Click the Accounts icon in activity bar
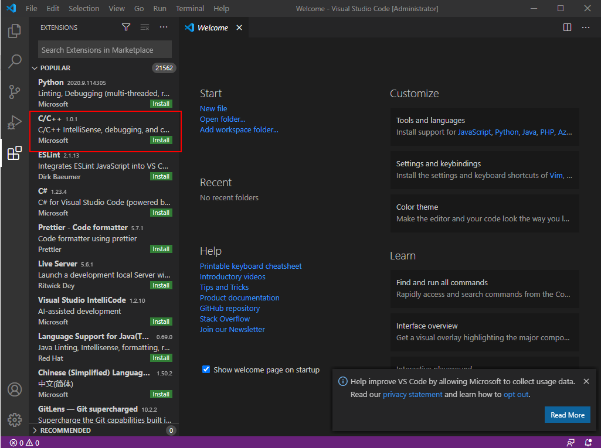The height and width of the screenshot is (448, 601). pos(15,389)
